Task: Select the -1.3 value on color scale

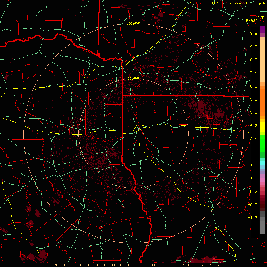Action: point(252,218)
